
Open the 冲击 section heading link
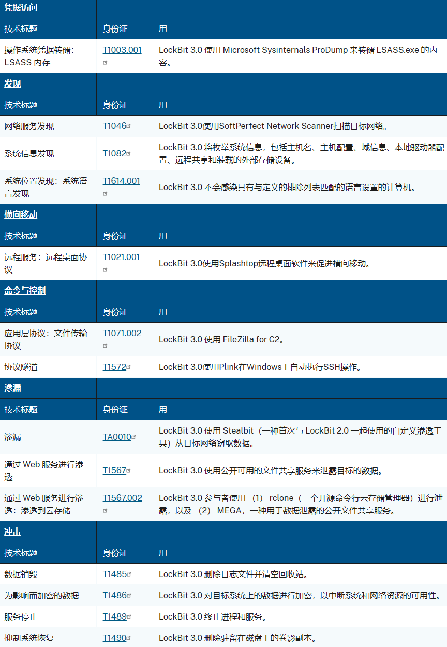tap(12, 532)
